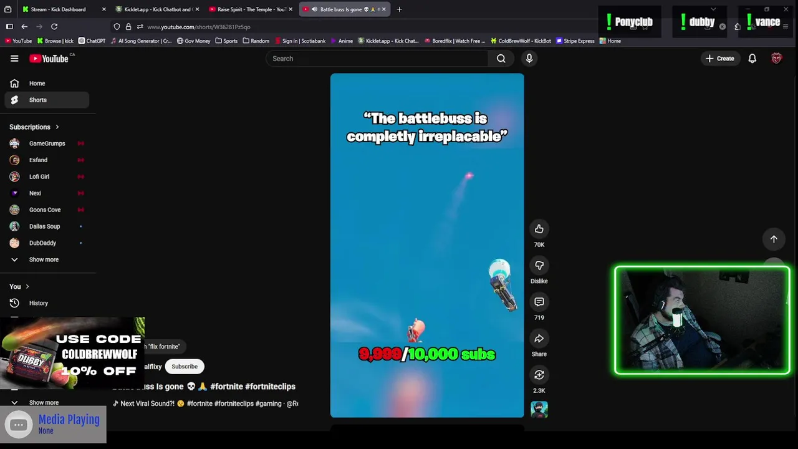Open the account avatar menu
Screen dimensions: 798x449
[776, 59]
